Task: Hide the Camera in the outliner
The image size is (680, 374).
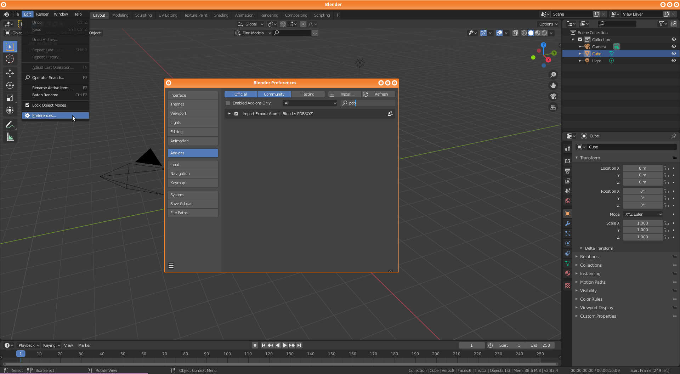Action: (x=674, y=47)
